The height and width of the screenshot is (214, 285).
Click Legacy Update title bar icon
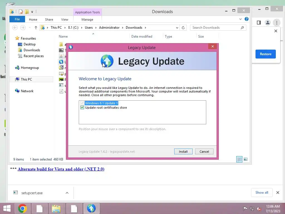71,47
